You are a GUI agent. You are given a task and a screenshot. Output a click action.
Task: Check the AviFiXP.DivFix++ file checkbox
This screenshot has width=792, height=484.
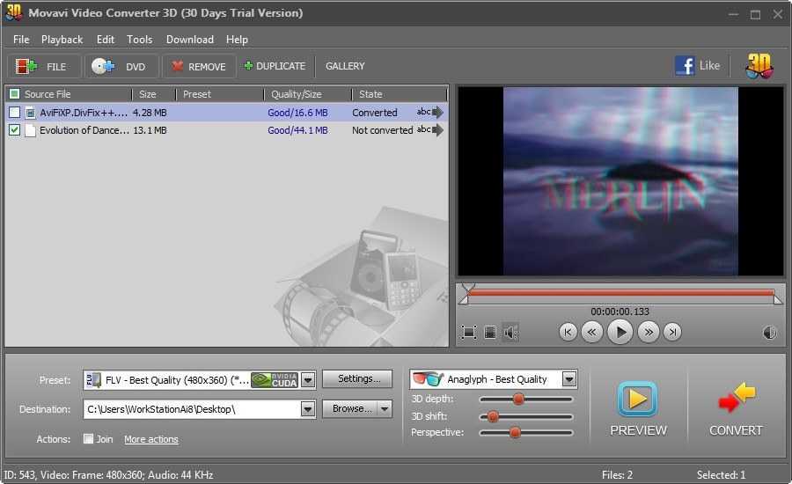15,112
